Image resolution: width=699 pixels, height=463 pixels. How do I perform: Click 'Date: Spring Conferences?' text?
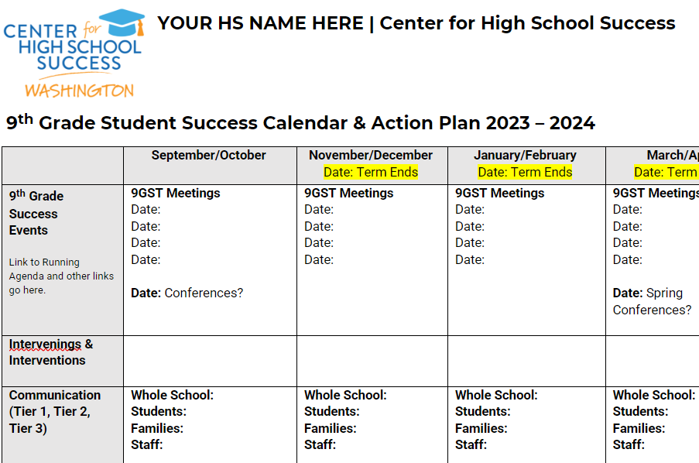point(652,301)
